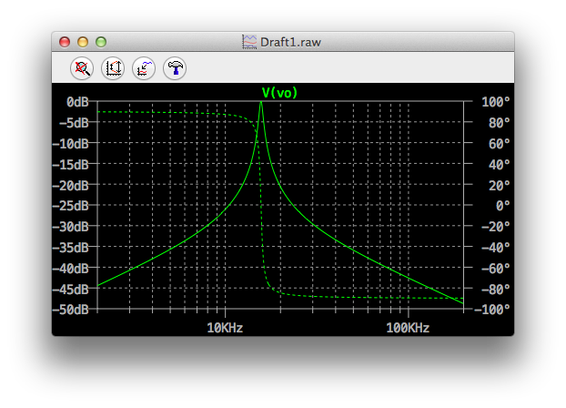Click the green V(vo) trace label

[x=279, y=92]
